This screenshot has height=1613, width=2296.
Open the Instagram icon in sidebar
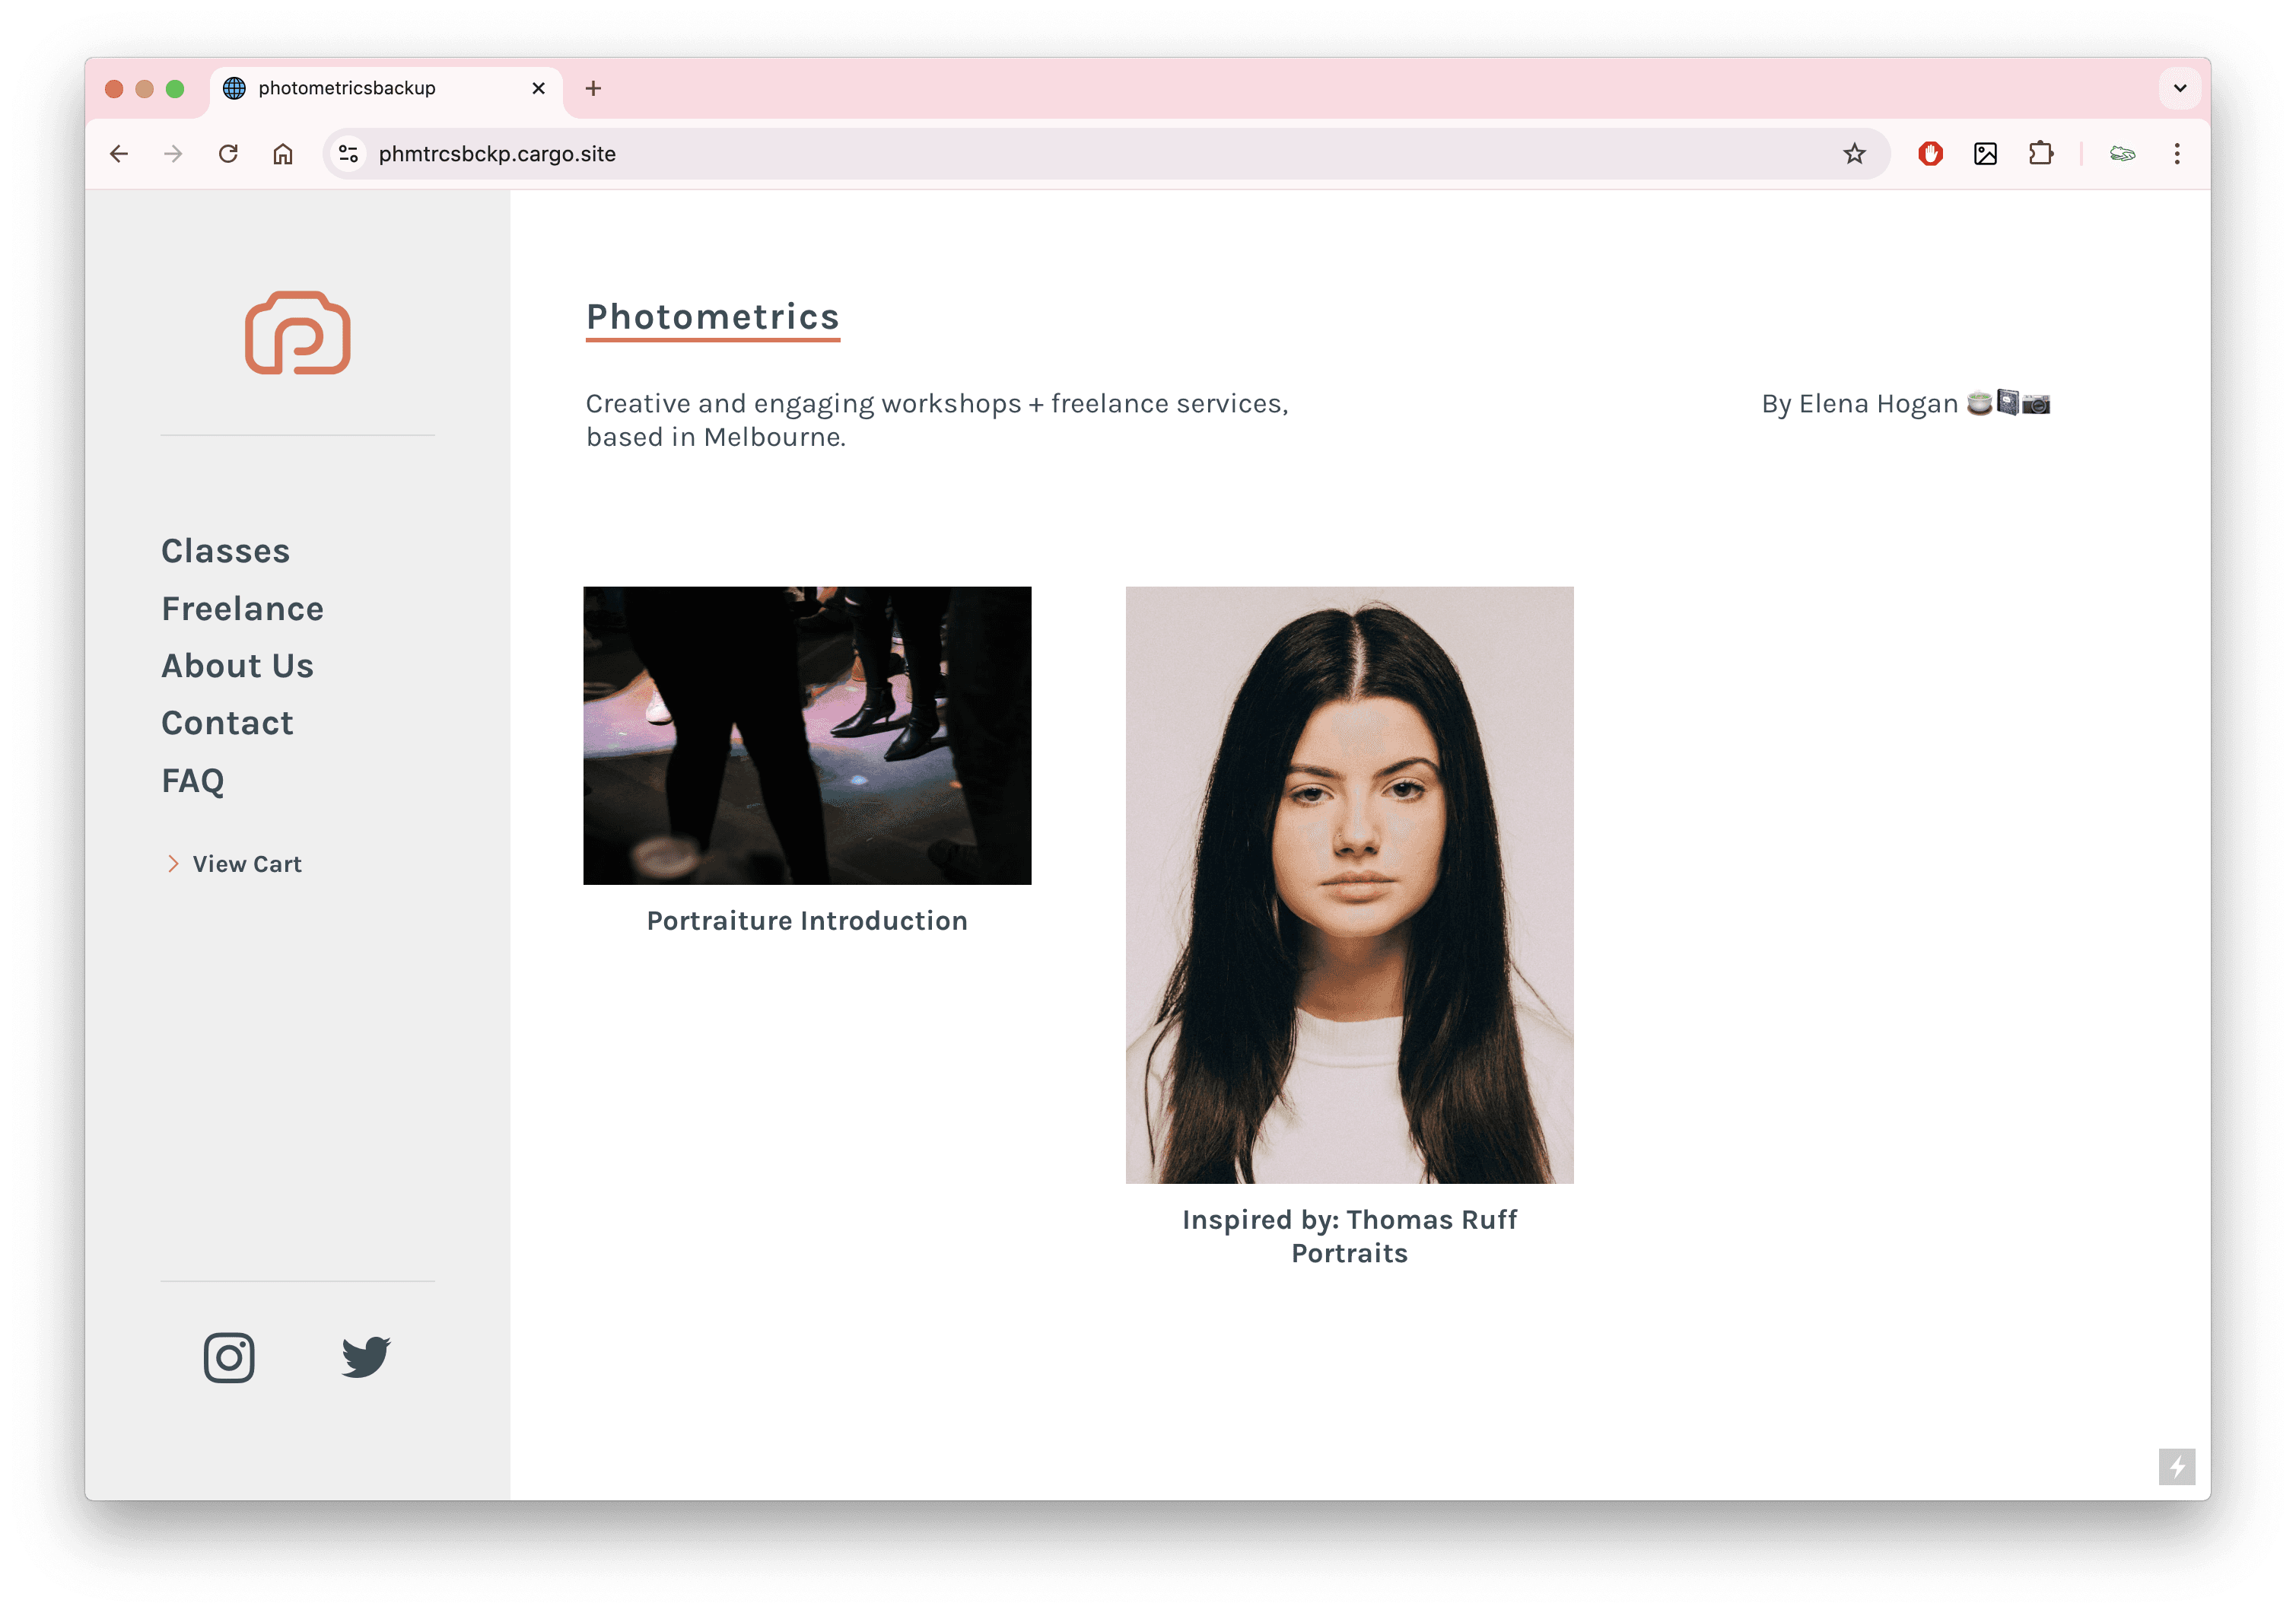pyautogui.click(x=229, y=1357)
